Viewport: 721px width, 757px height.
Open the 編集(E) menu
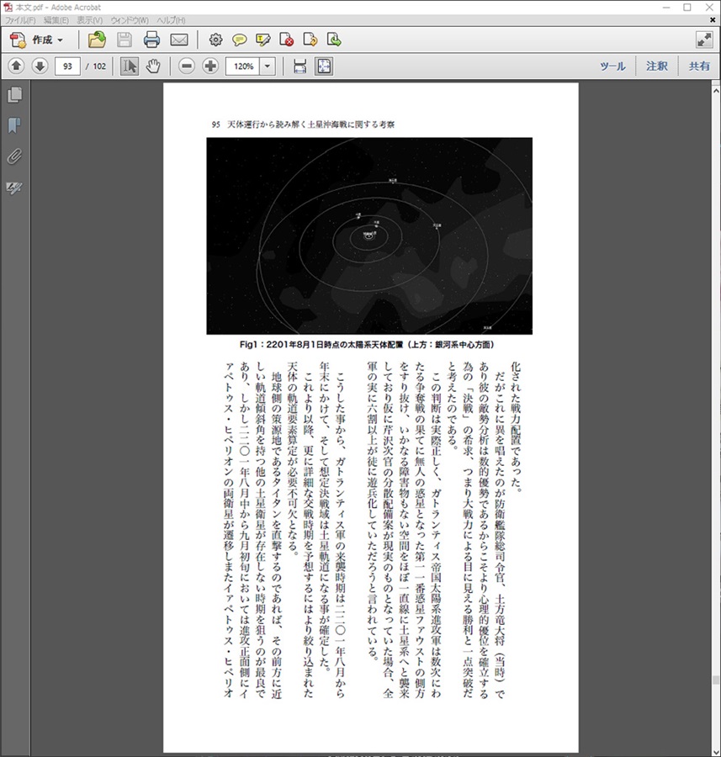click(x=56, y=20)
